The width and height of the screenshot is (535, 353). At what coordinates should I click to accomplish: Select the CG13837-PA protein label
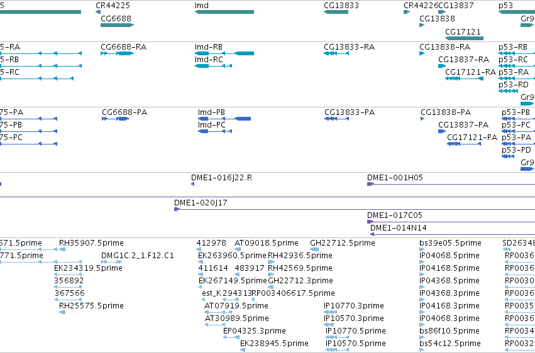click(x=463, y=125)
